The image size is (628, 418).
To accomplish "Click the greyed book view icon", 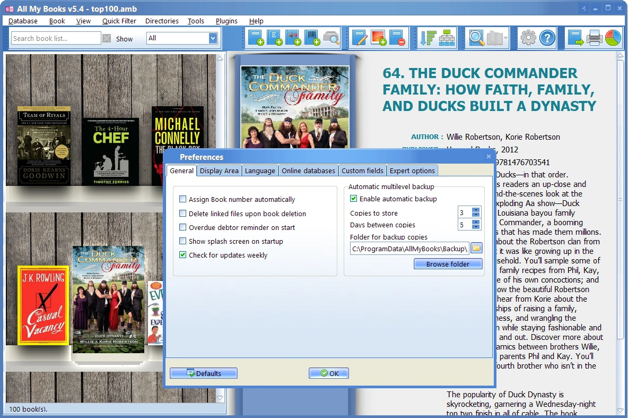I will tap(494, 38).
